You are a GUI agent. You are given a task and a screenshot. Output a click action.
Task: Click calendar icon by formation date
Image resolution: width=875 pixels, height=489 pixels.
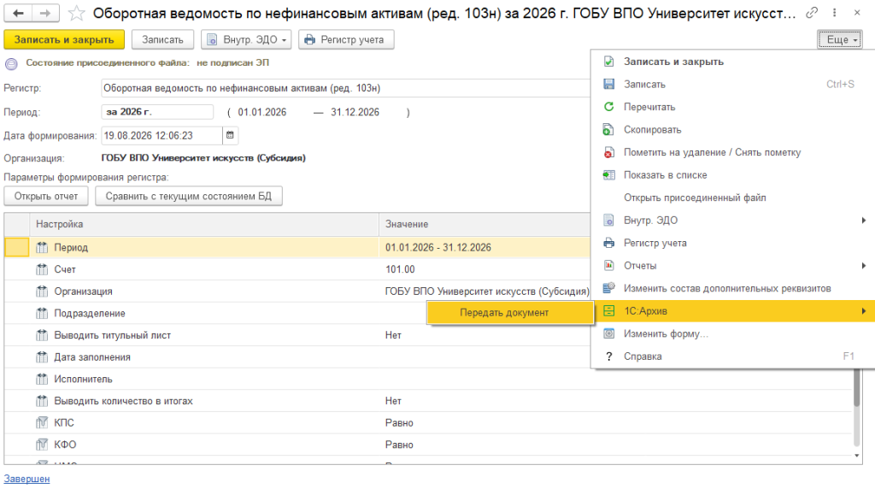tap(230, 135)
